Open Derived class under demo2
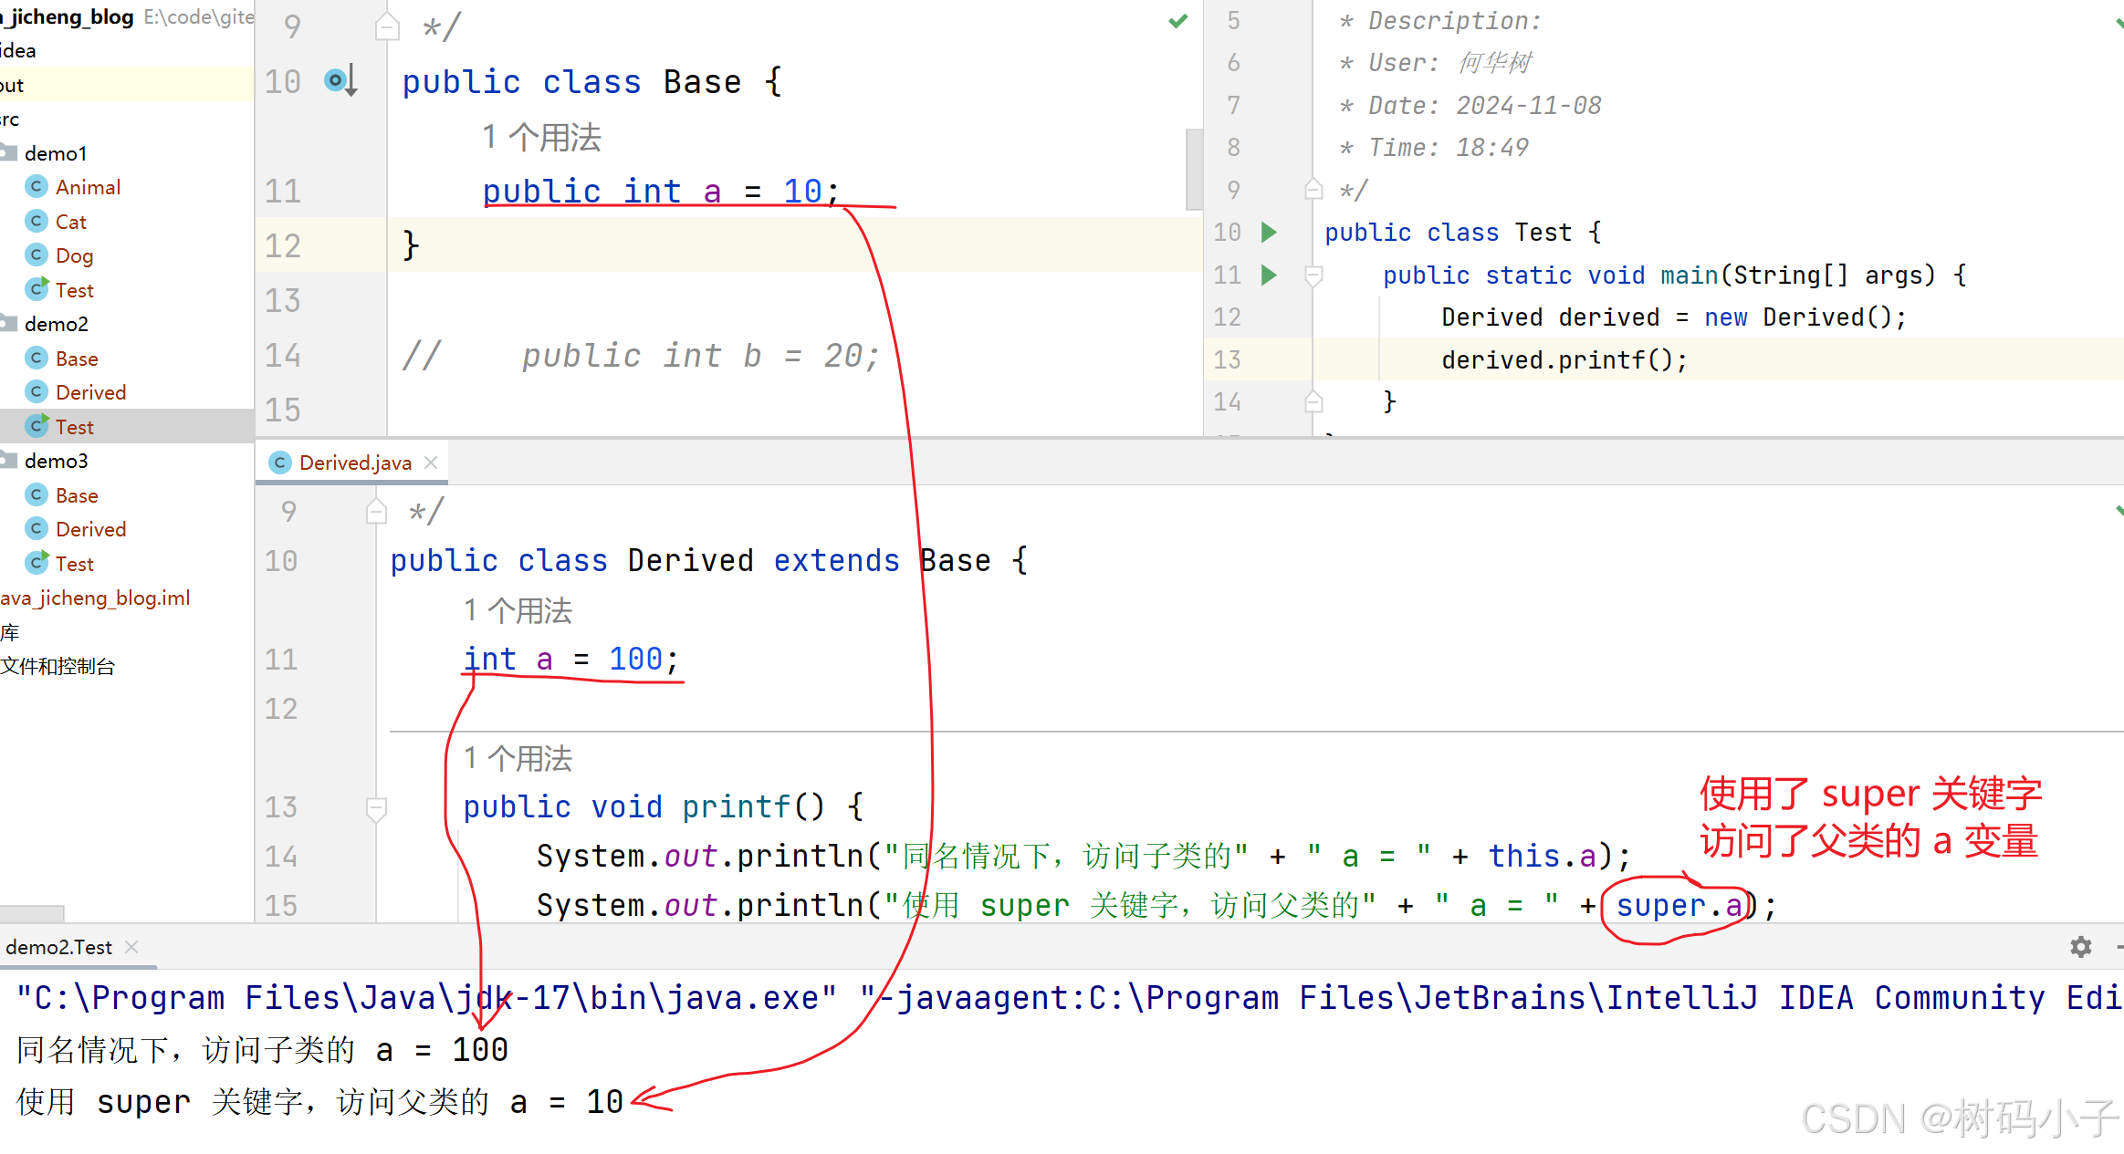Image resolution: width=2124 pixels, height=1154 pixels. click(89, 392)
